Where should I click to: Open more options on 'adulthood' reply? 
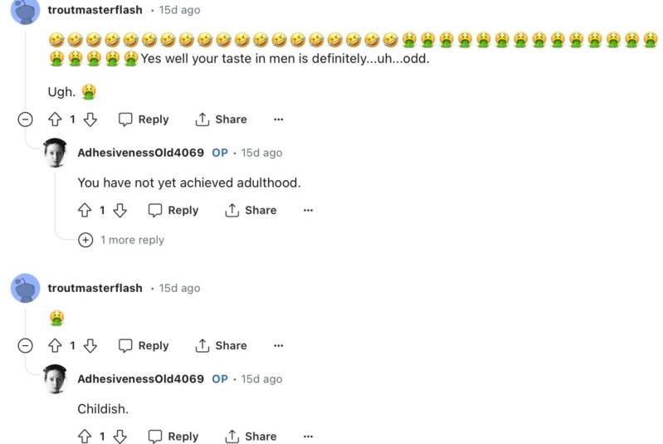(308, 210)
